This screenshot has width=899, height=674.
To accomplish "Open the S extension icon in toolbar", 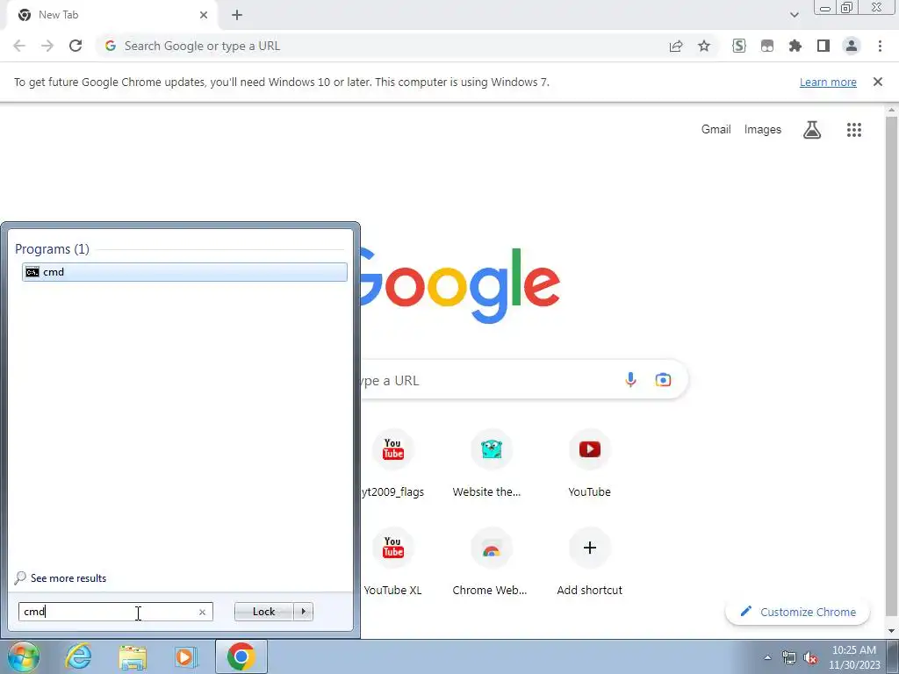I will 739,46.
